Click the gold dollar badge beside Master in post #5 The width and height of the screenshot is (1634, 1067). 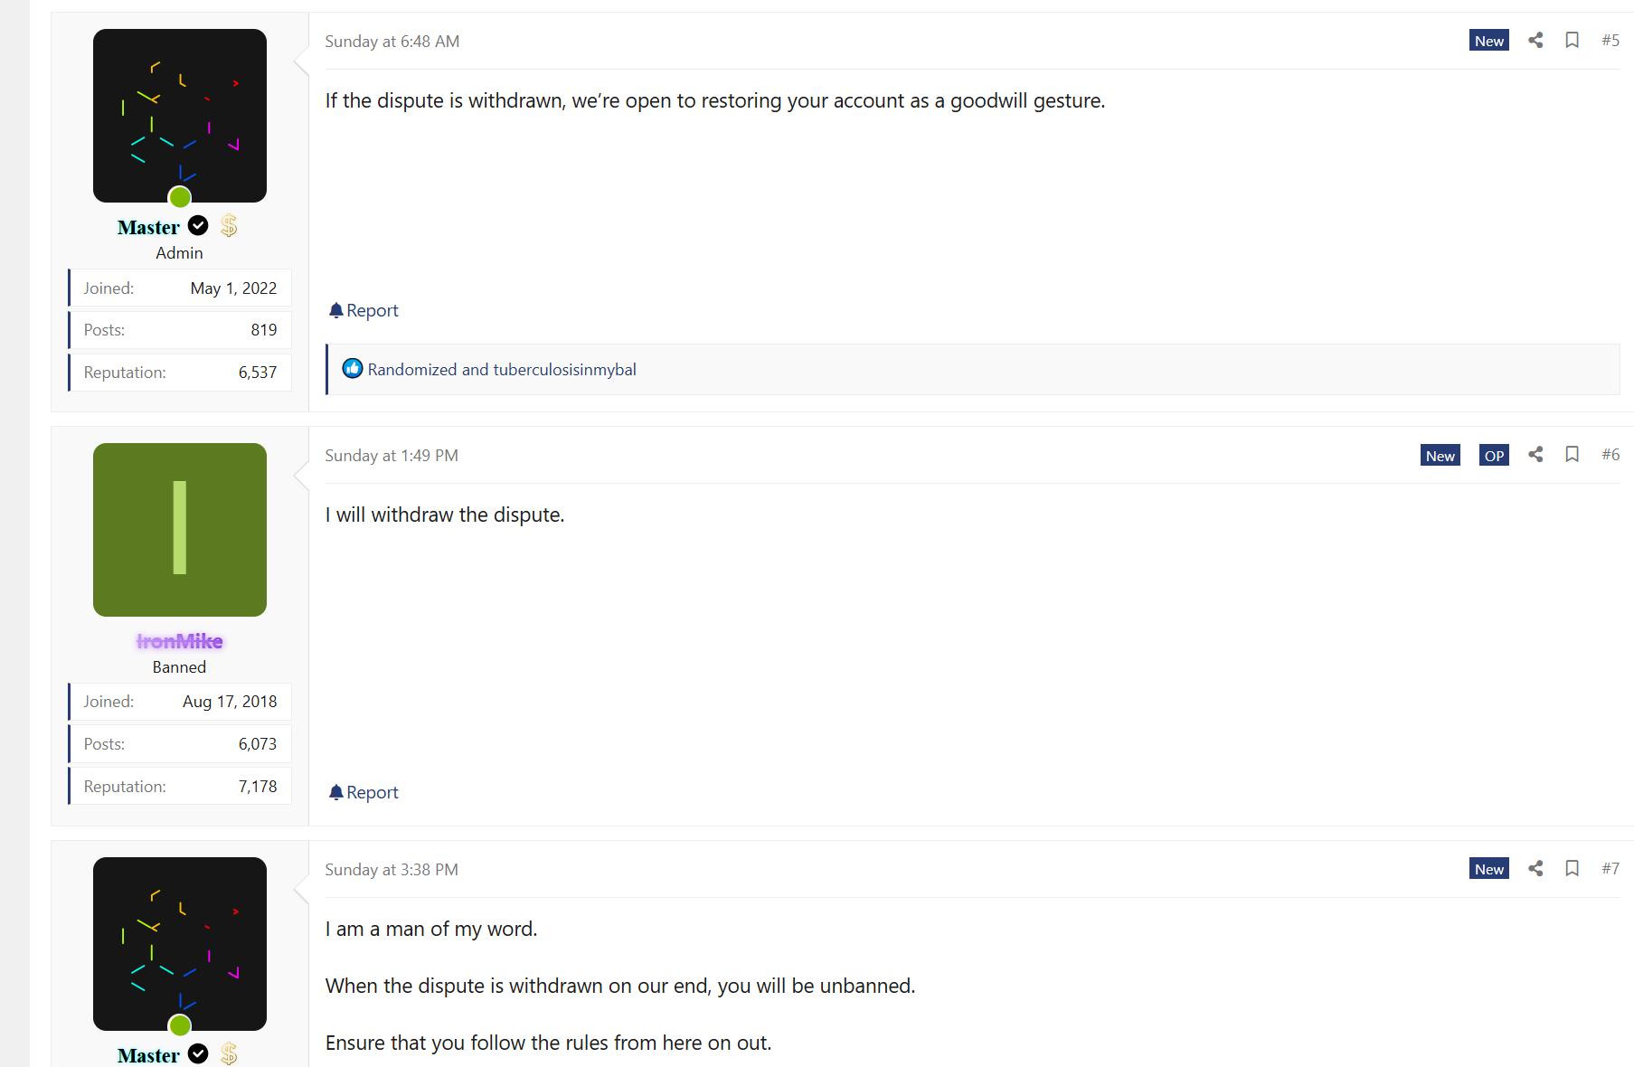point(229,226)
